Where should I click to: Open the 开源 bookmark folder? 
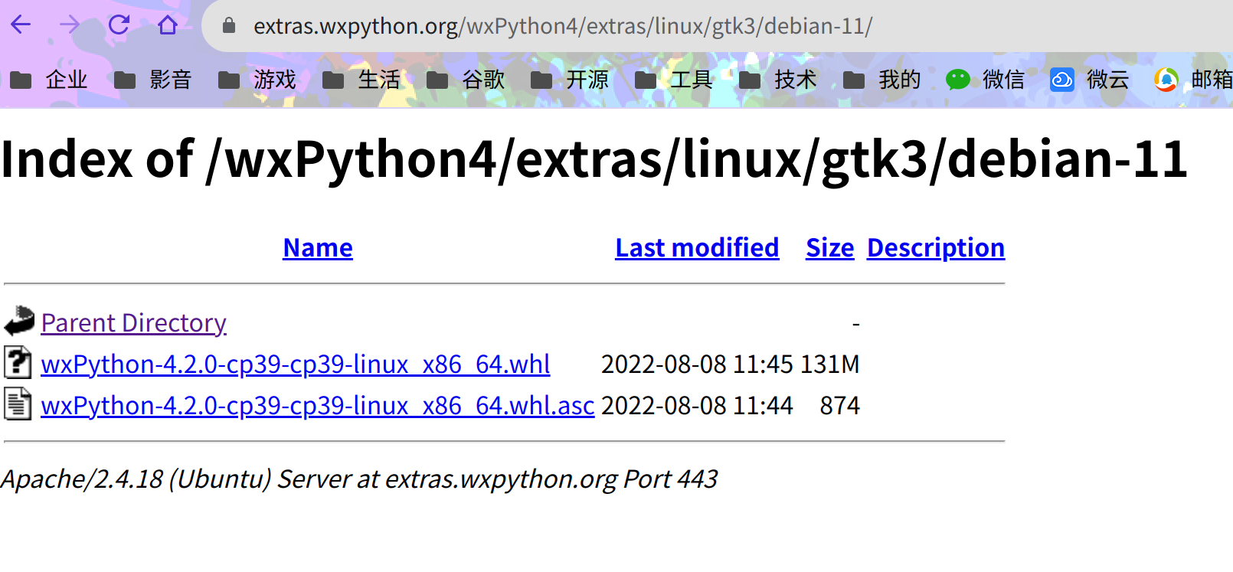tap(569, 80)
